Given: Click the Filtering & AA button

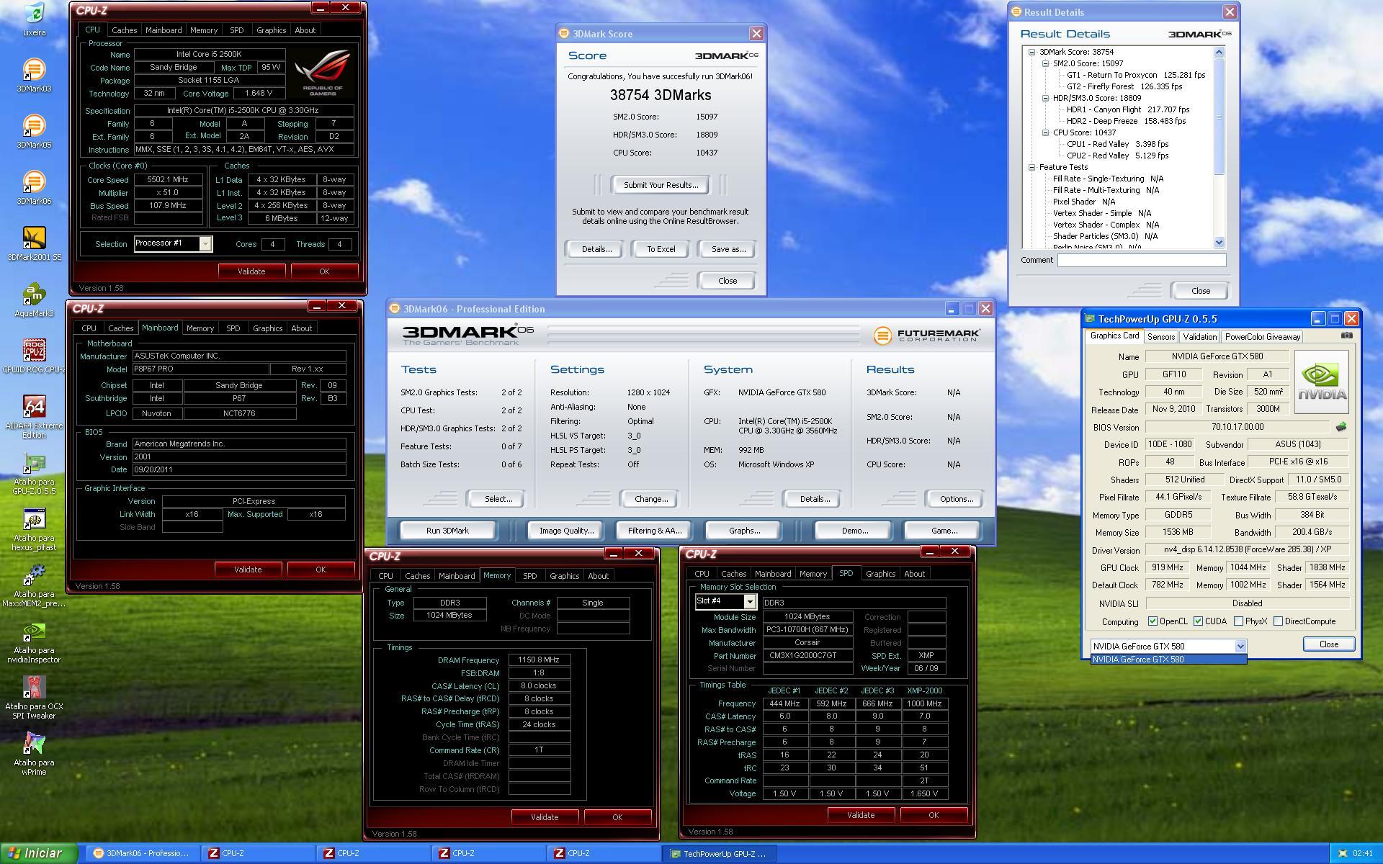Looking at the screenshot, I should [654, 531].
